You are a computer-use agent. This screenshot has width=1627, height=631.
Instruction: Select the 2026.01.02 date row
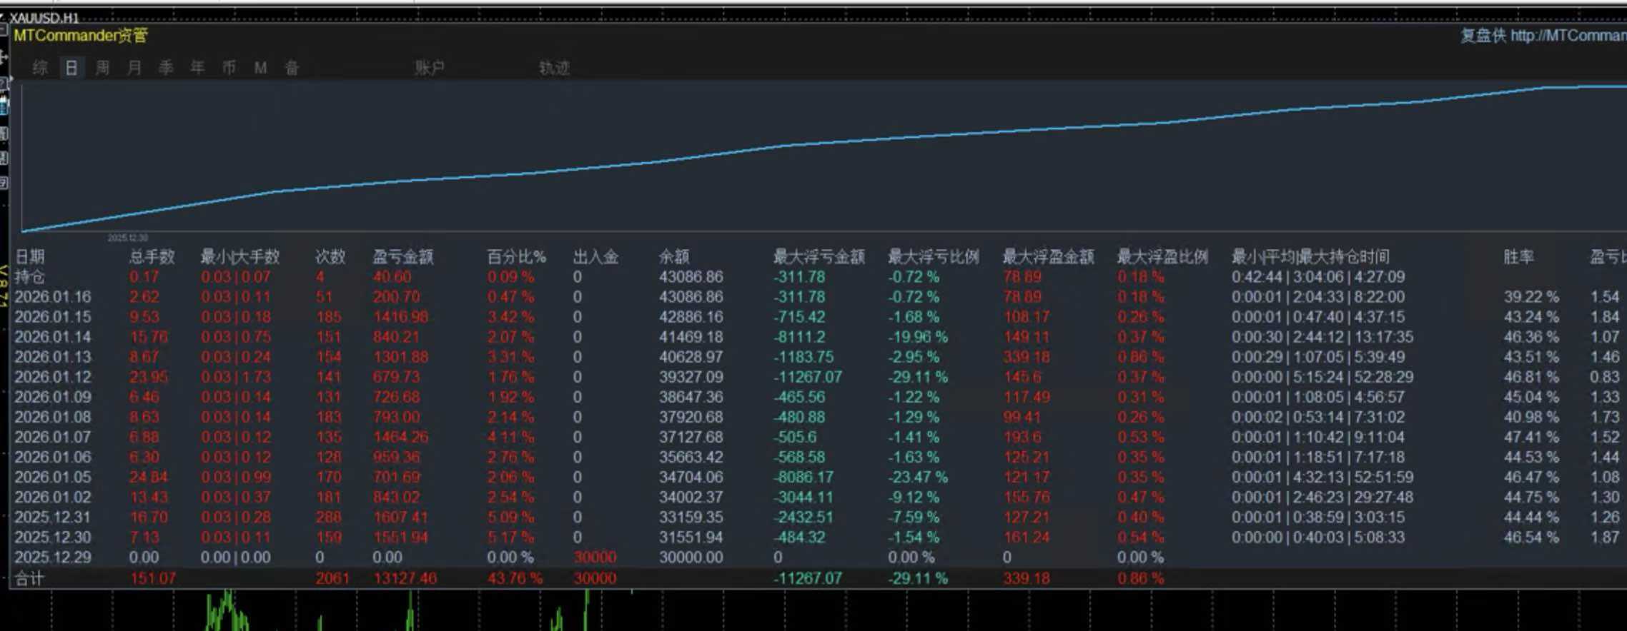pos(53,497)
